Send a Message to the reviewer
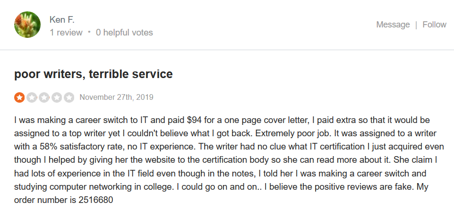 point(393,25)
